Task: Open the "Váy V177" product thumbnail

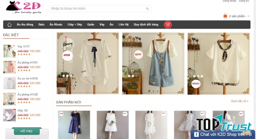Action: click(x=9, y=51)
